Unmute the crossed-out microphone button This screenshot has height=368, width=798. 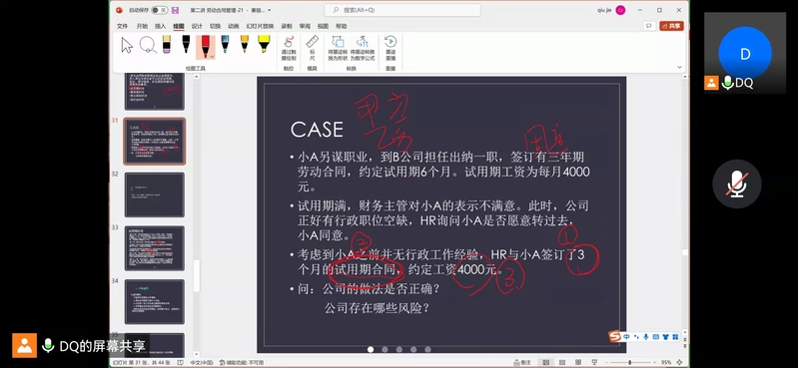click(736, 184)
